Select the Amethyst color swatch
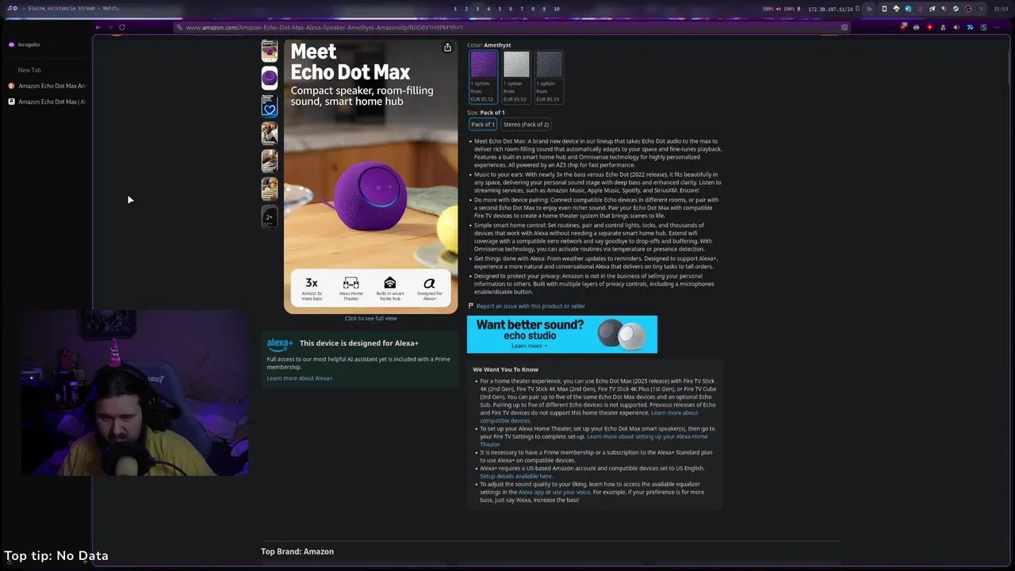This screenshot has height=571, width=1015. tap(483, 77)
